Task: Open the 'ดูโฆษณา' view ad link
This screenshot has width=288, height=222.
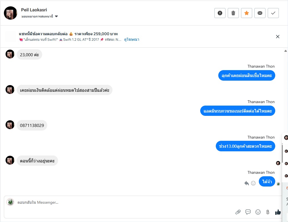Action: click(132, 40)
